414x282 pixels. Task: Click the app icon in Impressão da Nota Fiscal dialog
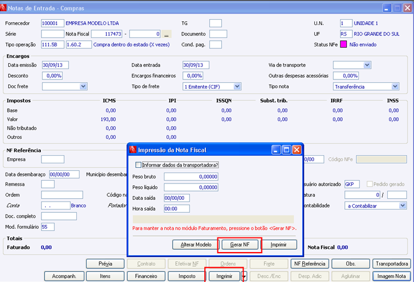pyautogui.click(x=132, y=150)
